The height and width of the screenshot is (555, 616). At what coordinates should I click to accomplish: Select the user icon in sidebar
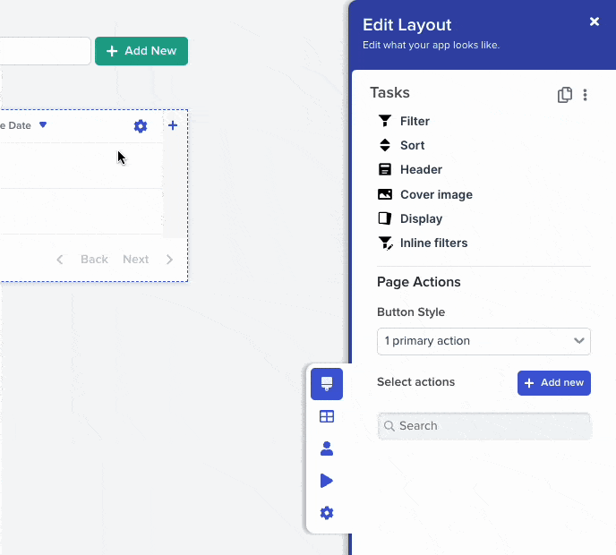pos(327,448)
